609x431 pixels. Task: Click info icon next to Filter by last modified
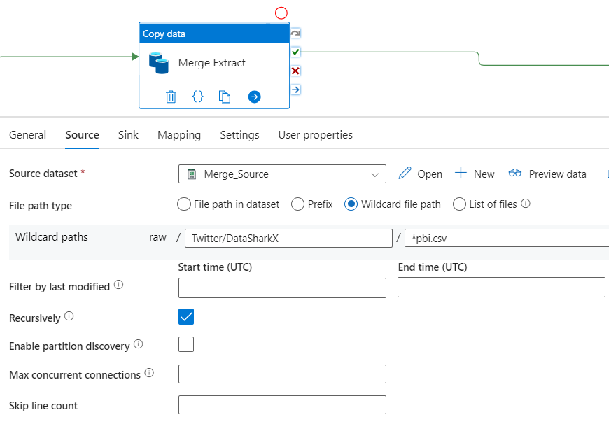click(118, 285)
